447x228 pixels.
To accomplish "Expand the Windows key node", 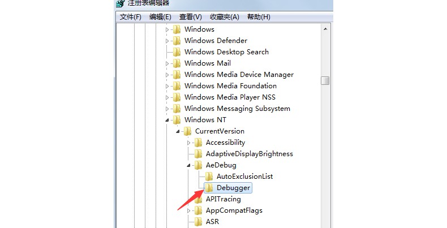I will click(167, 29).
